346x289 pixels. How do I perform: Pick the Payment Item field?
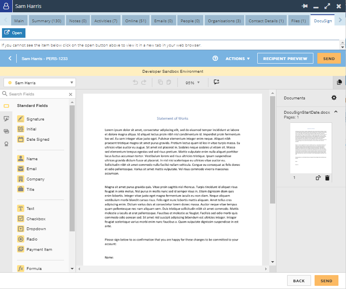coord(35,249)
